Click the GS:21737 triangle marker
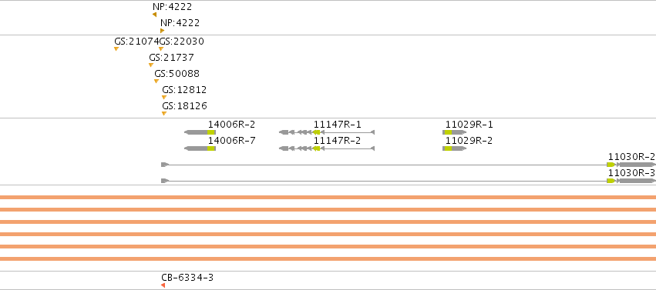The width and height of the screenshot is (656, 290). pyautogui.click(x=151, y=65)
